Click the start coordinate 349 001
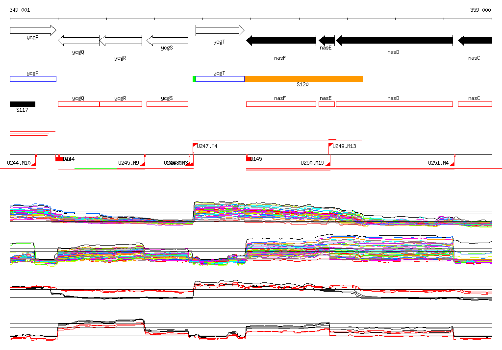502x350 pixels. pos(20,10)
